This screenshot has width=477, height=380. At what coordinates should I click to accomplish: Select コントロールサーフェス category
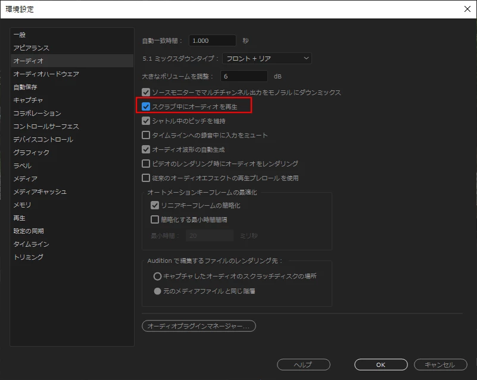click(x=72, y=126)
